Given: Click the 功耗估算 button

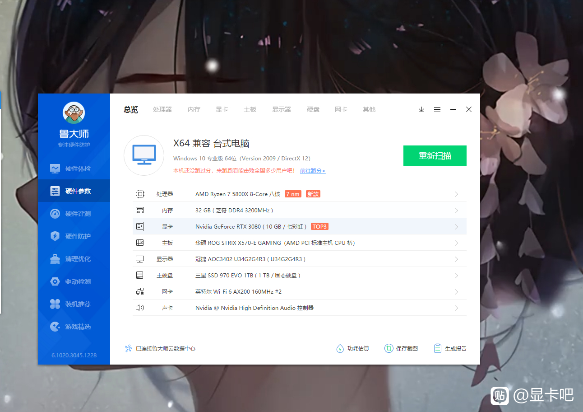Looking at the screenshot, I should [352, 348].
